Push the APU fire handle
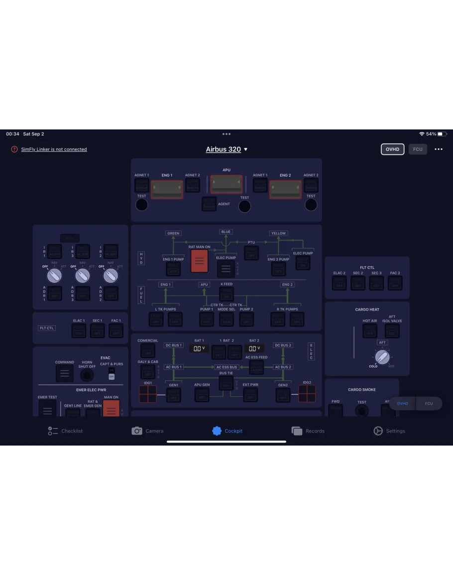This screenshot has height=575, width=453. [226, 184]
